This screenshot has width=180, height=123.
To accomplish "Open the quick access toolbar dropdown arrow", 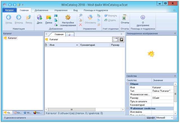I will (x=22, y=5).
